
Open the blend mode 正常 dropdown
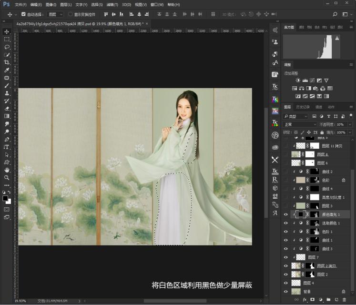299,124
